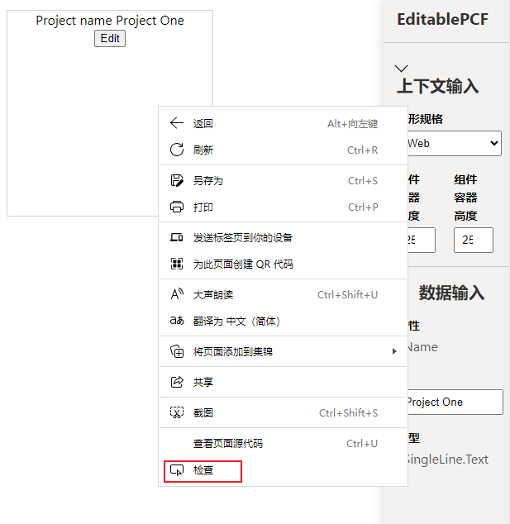This screenshot has height=524, width=510.
Task: Select 大声朗读 menu entry
Action: point(283,295)
